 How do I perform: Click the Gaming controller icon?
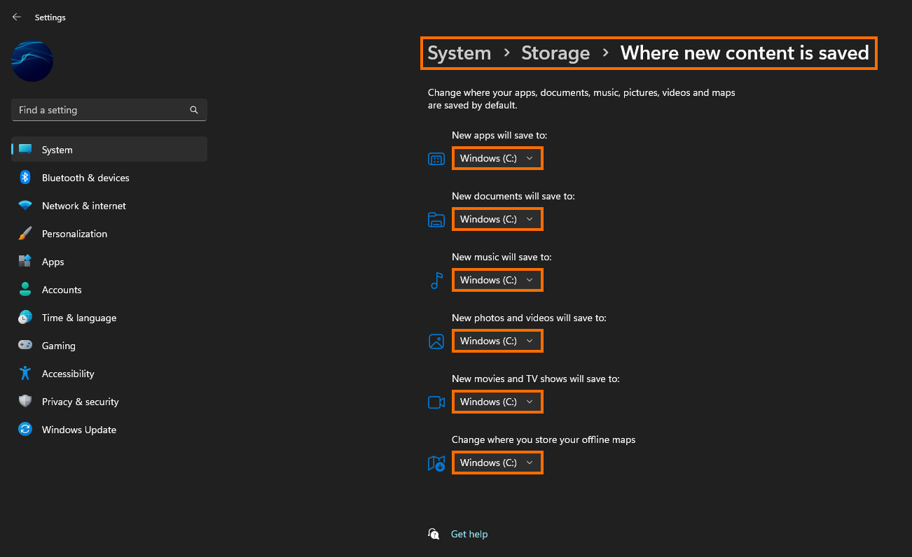coord(25,346)
